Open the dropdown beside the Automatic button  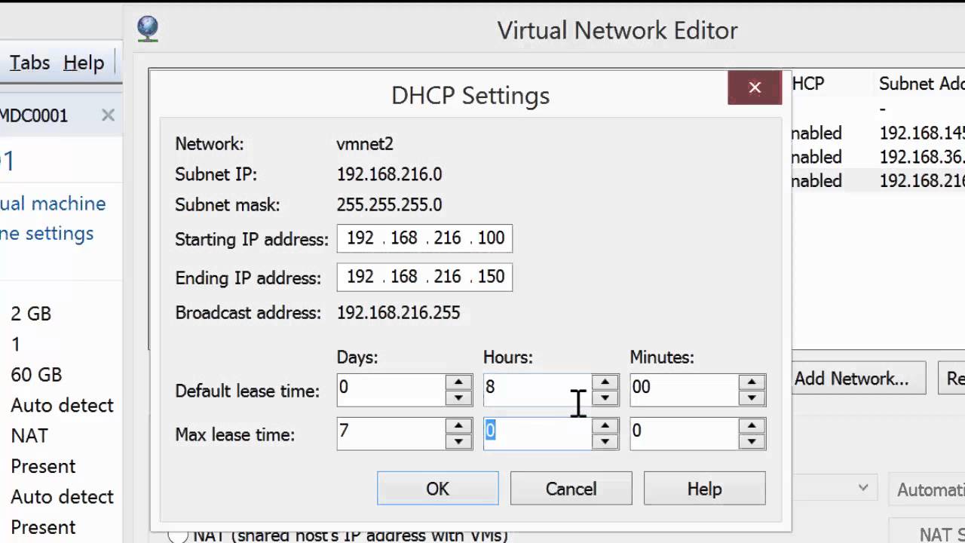tap(863, 489)
